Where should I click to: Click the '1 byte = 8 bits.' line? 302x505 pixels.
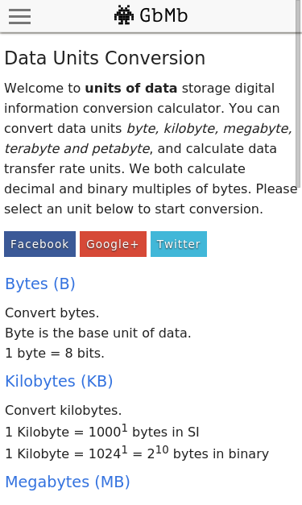tap(55, 354)
